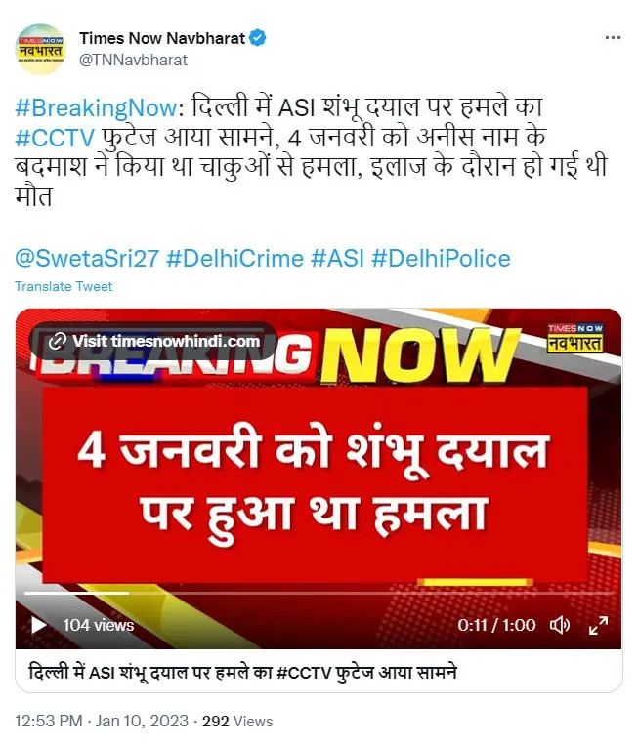Click Translate Tweet

(x=64, y=286)
